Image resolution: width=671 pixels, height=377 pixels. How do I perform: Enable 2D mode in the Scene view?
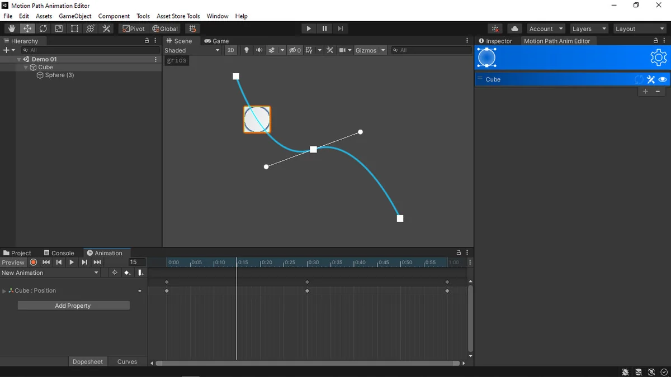click(230, 50)
